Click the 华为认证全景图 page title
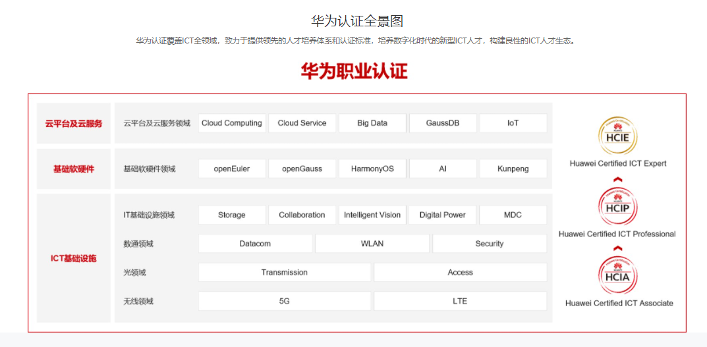Screen dimensions: 707x347 [x=356, y=20]
